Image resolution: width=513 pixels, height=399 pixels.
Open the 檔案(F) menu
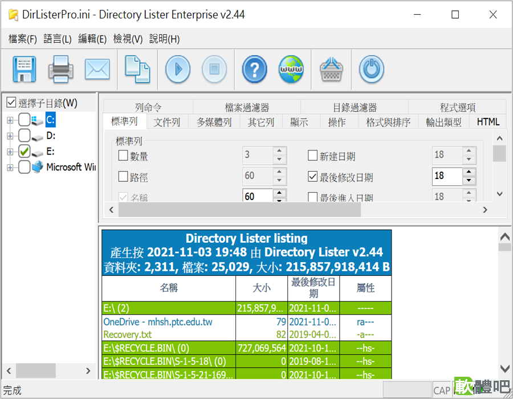[x=23, y=39]
